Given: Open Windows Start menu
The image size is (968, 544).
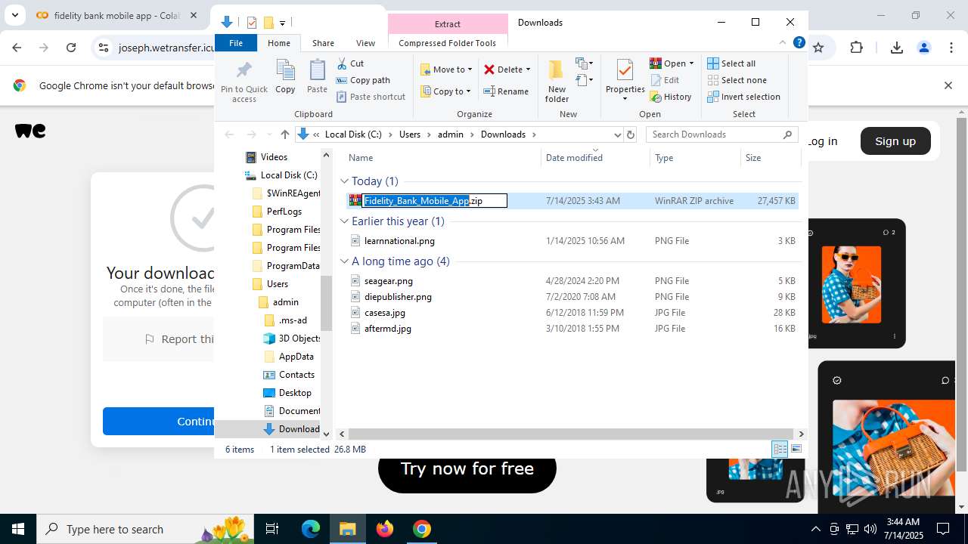Looking at the screenshot, I should pyautogui.click(x=18, y=529).
